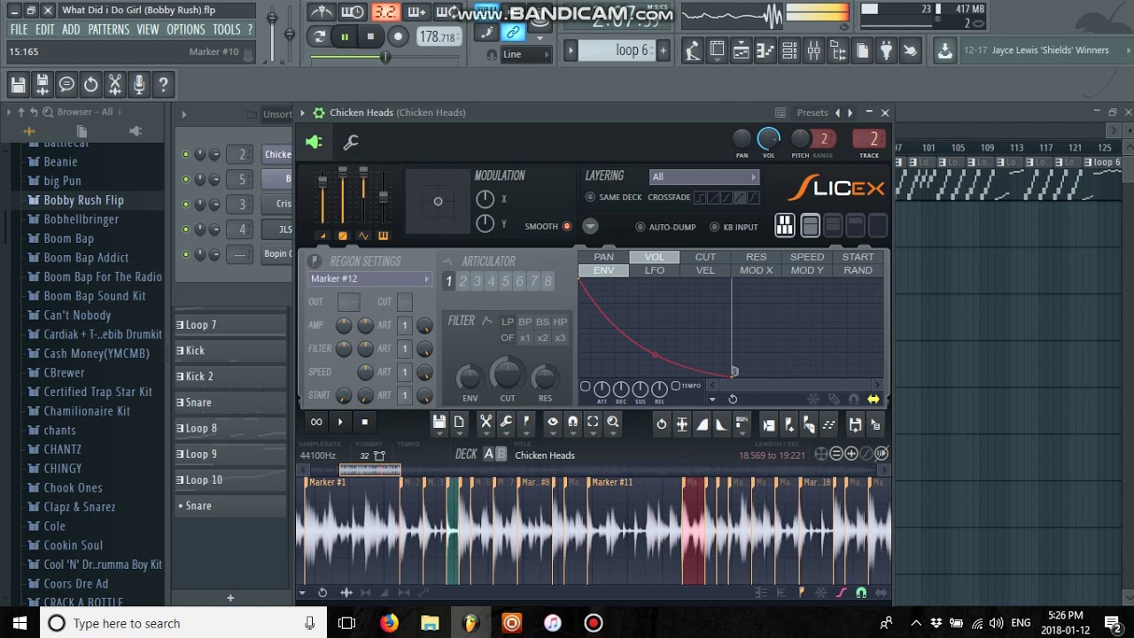Click the help question mark icon
Viewport: 1134px width, 638px height.
[x=163, y=85]
